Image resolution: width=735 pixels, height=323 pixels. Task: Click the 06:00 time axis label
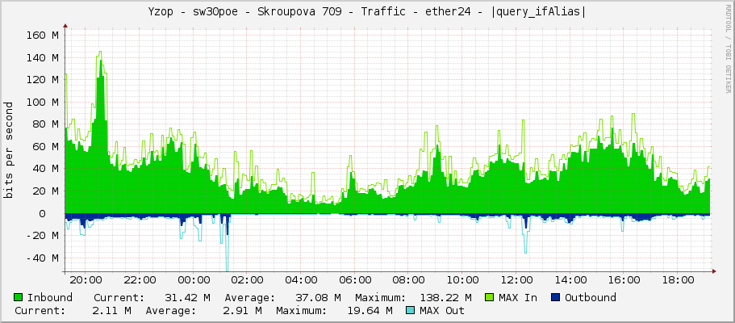pyautogui.click(x=354, y=280)
